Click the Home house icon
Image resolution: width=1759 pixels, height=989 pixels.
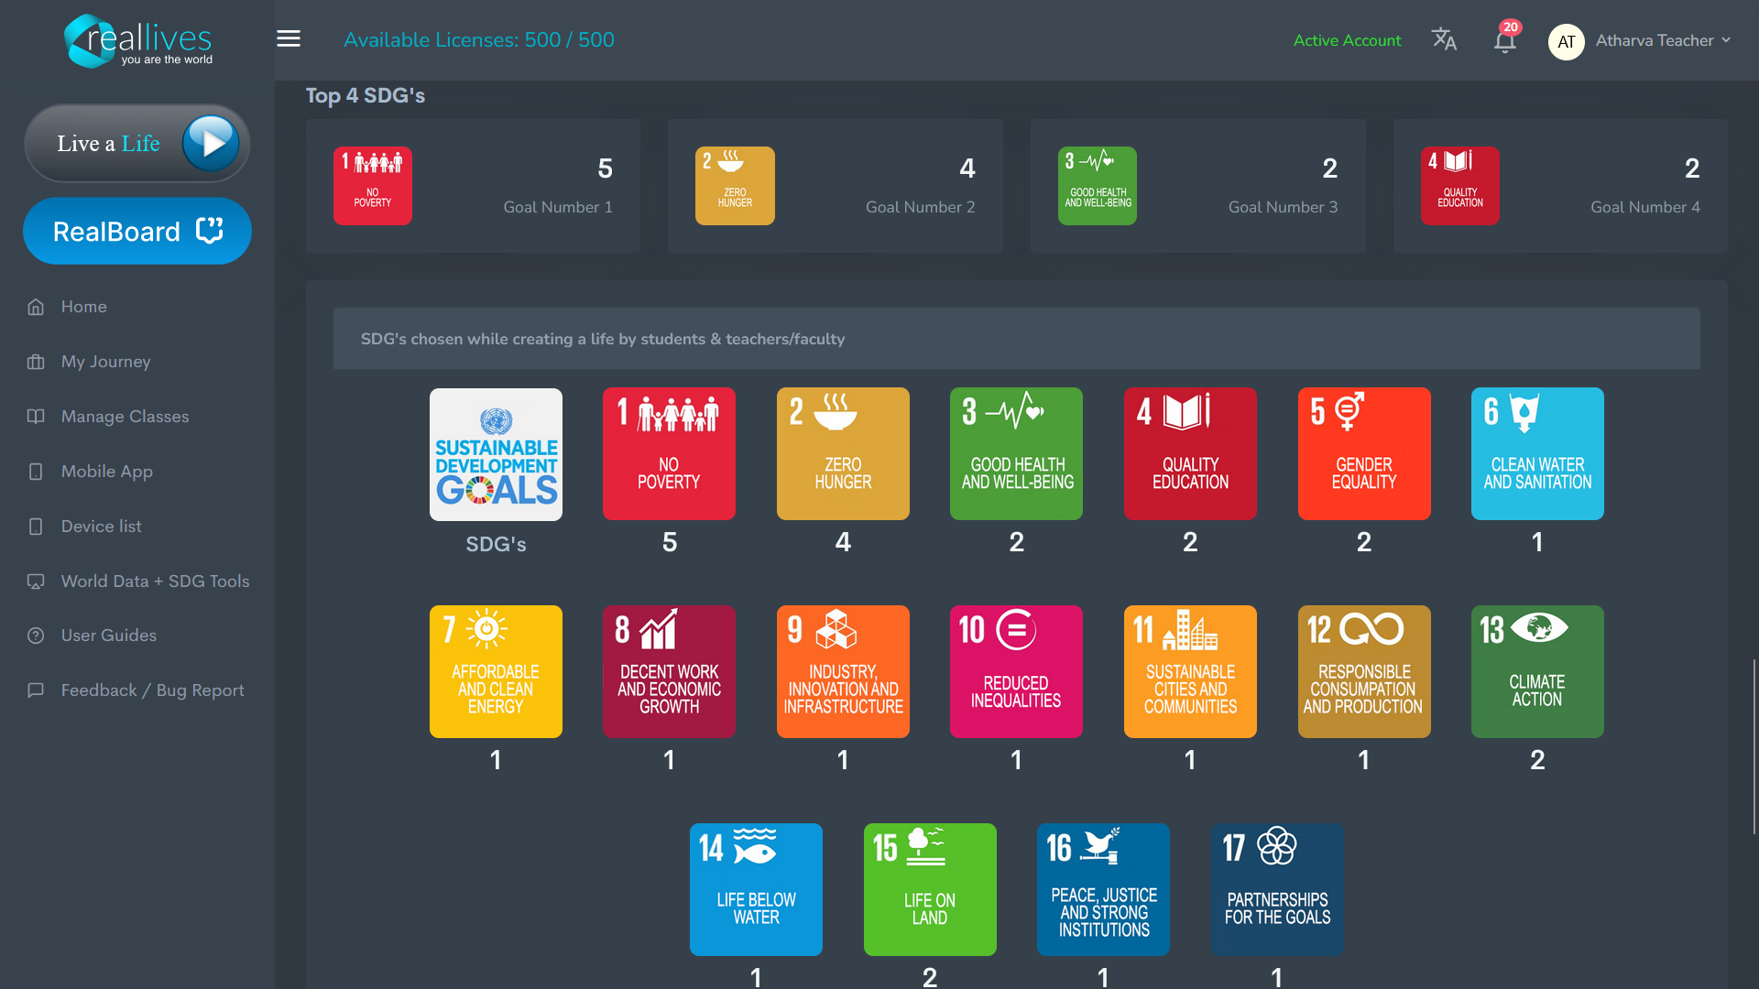36,307
